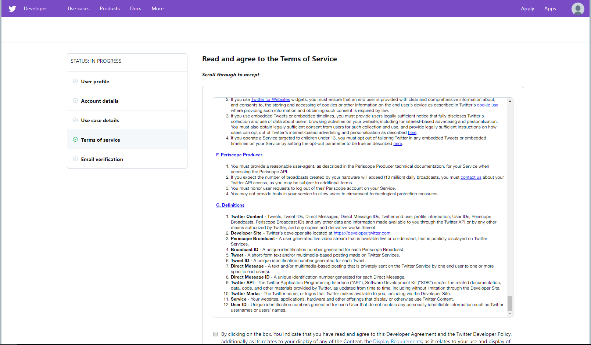The height and width of the screenshot is (345, 591).
Task: Click the Email verification step check icon
Action: click(75, 159)
